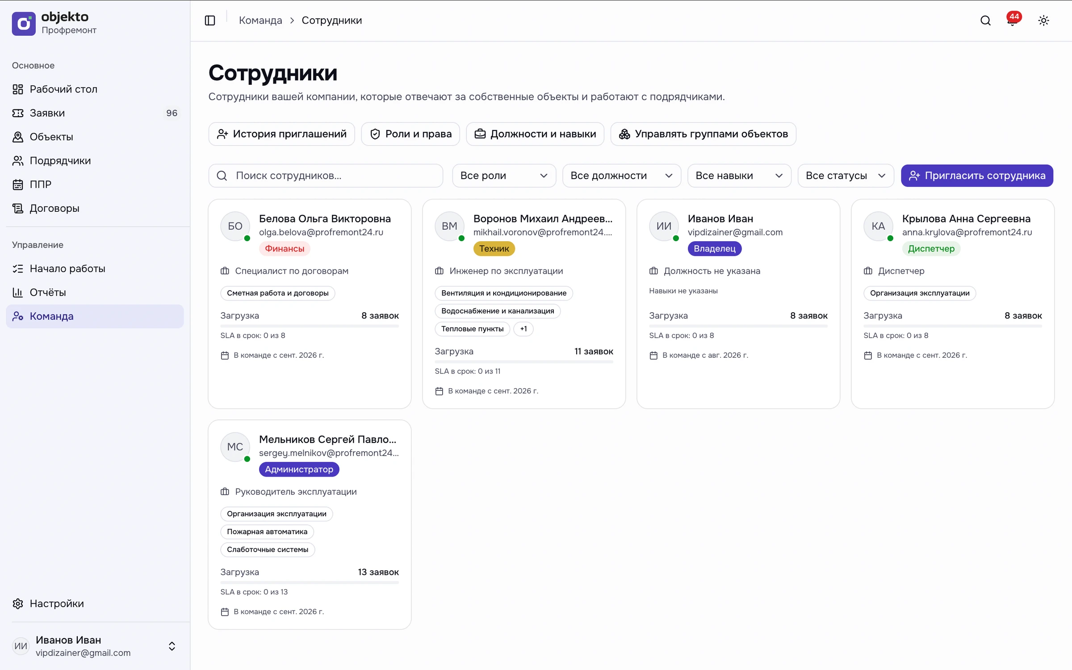Open Крылова Анна Сергеевна card name
Screen dimensions: 1072x670
[x=966, y=219]
